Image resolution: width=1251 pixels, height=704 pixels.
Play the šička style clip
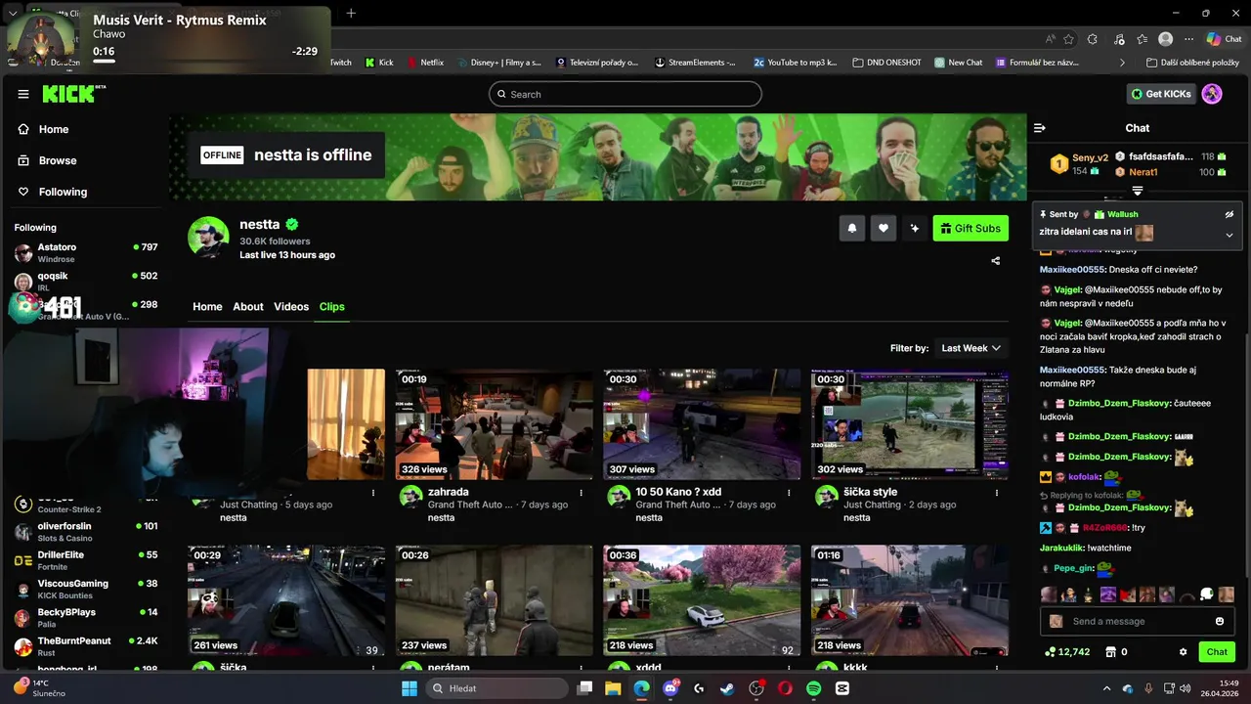(910, 424)
